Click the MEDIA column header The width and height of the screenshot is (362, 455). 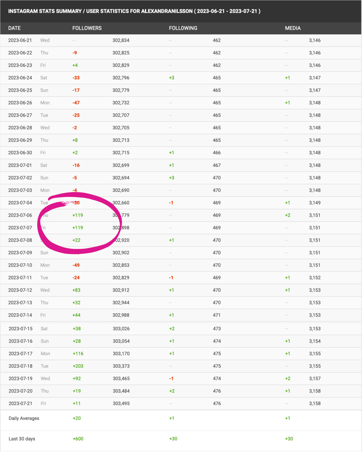click(x=293, y=28)
